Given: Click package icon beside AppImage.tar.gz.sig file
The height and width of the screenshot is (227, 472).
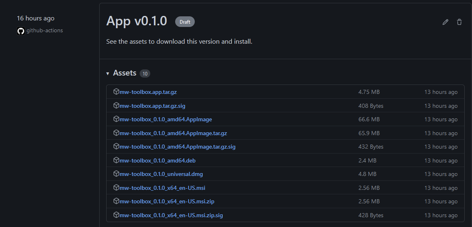Looking at the screenshot, I should pos(116,146).
